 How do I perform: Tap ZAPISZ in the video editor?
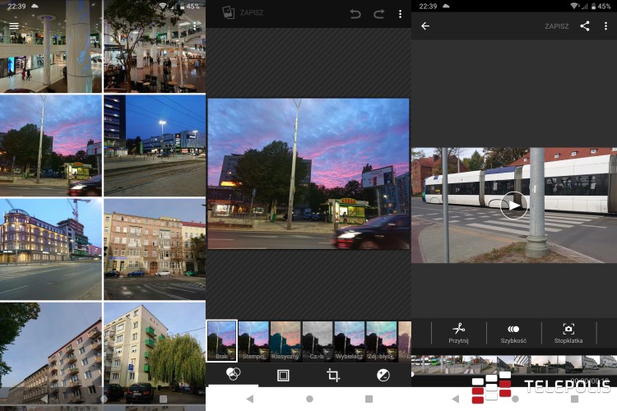click(557, 26)
